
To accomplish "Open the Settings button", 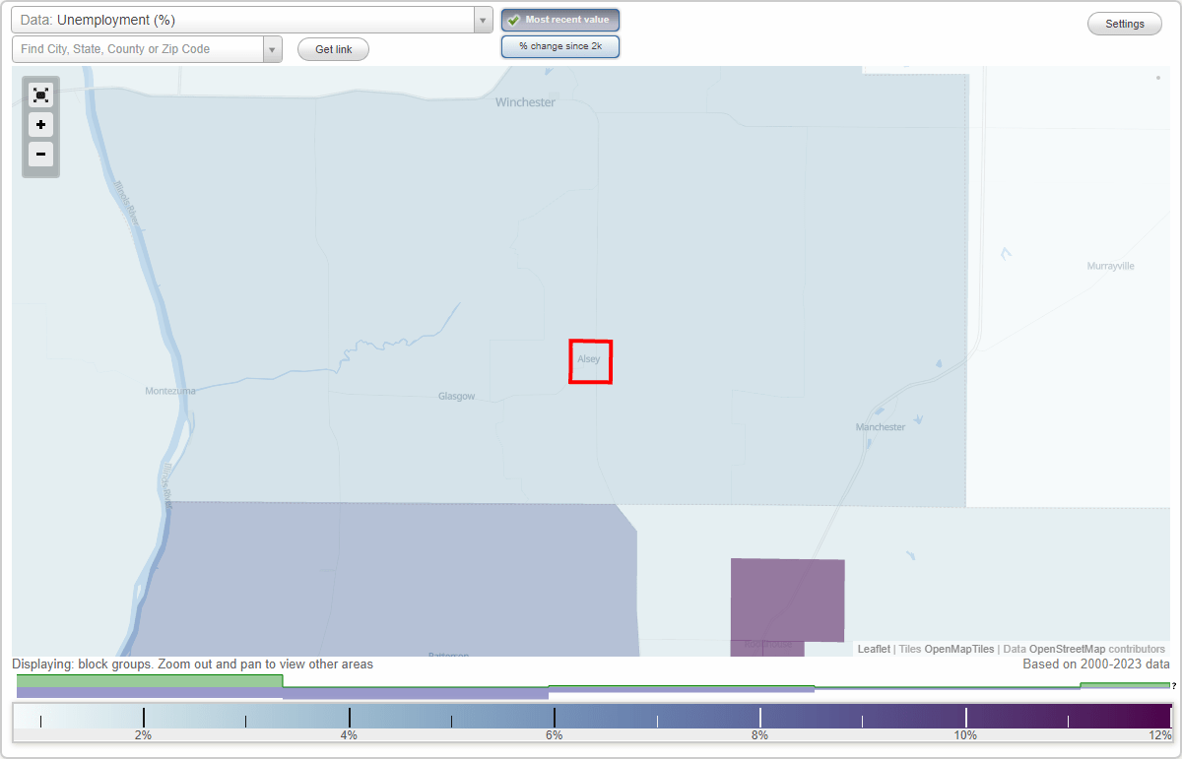I will 1125,25.
